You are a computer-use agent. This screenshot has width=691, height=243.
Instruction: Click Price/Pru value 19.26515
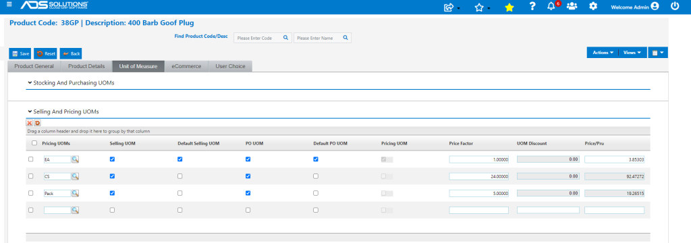pos(614,193)
